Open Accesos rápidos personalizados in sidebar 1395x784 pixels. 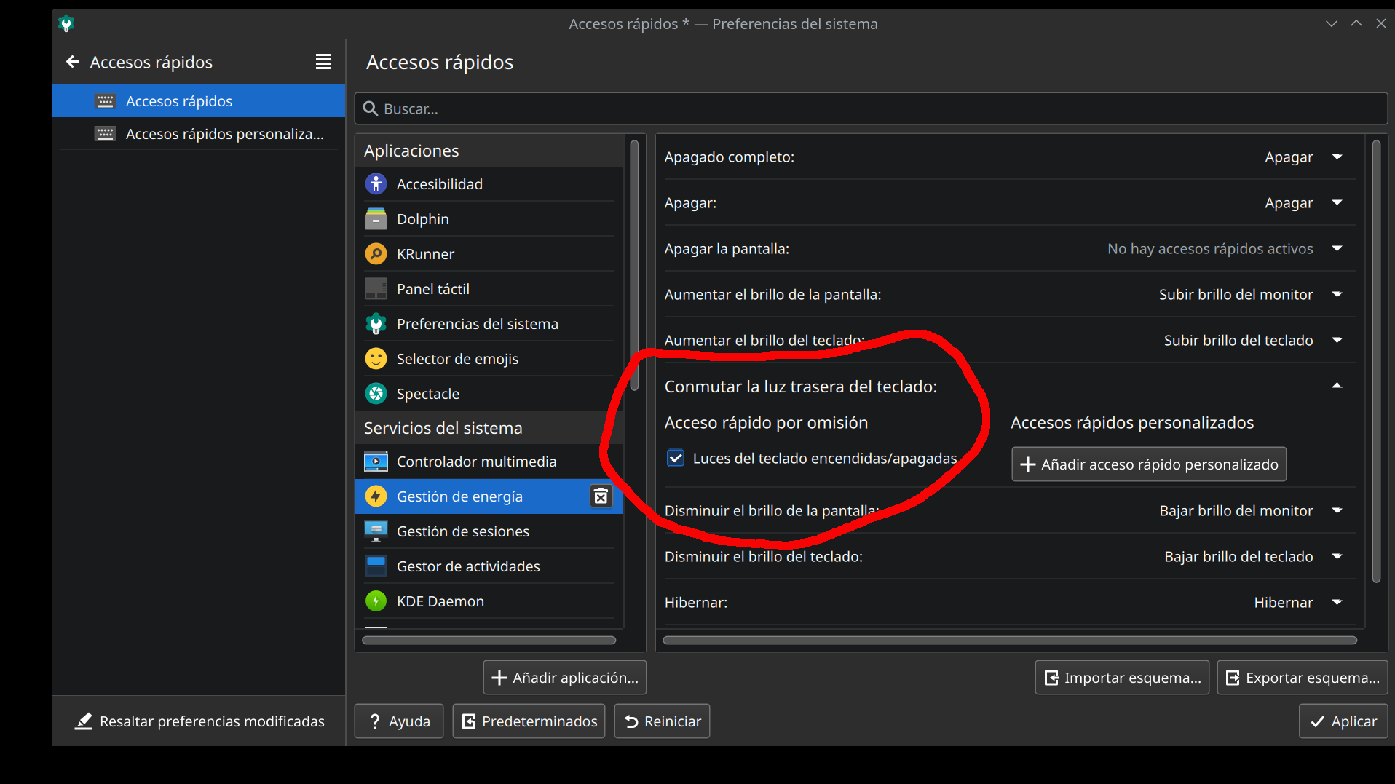[x=224, y=134]
